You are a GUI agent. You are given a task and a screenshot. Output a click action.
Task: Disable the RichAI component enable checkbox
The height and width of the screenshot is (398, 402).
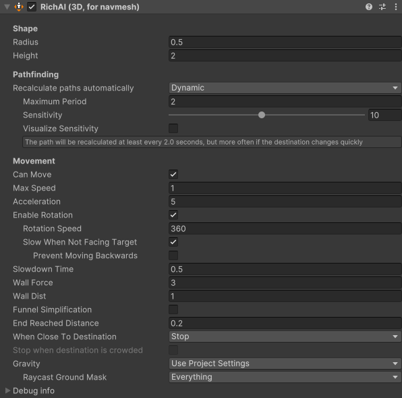(x=32, y=7)
